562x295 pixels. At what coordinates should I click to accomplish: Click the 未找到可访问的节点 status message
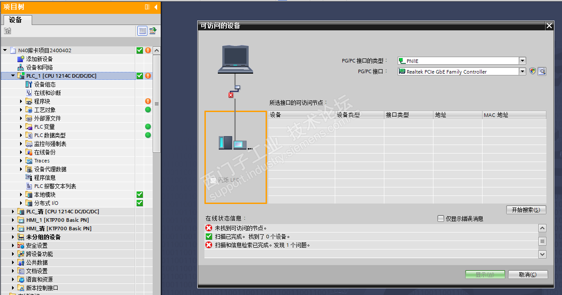tap(241, 228)
